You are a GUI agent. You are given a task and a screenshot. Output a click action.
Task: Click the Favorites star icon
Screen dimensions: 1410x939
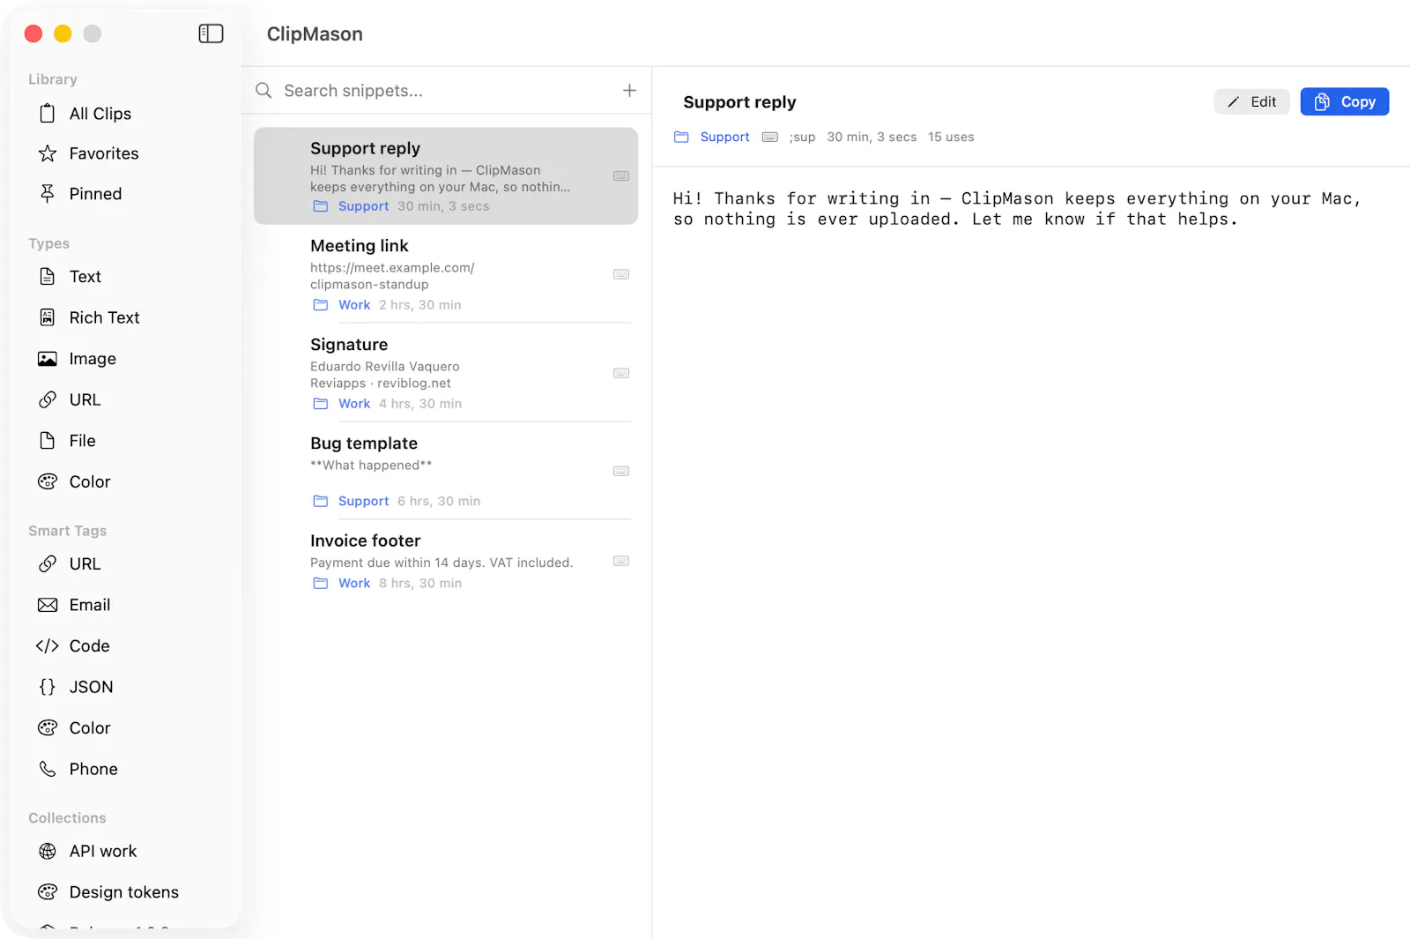click(x=48, y=153)
